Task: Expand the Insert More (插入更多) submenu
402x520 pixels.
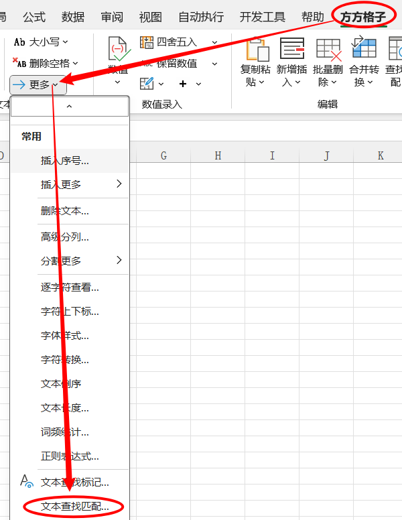Action: [x=119, y=184]
